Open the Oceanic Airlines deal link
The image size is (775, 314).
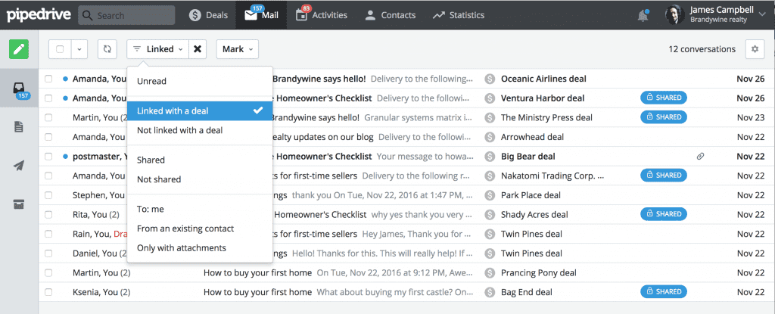[543, 79]
